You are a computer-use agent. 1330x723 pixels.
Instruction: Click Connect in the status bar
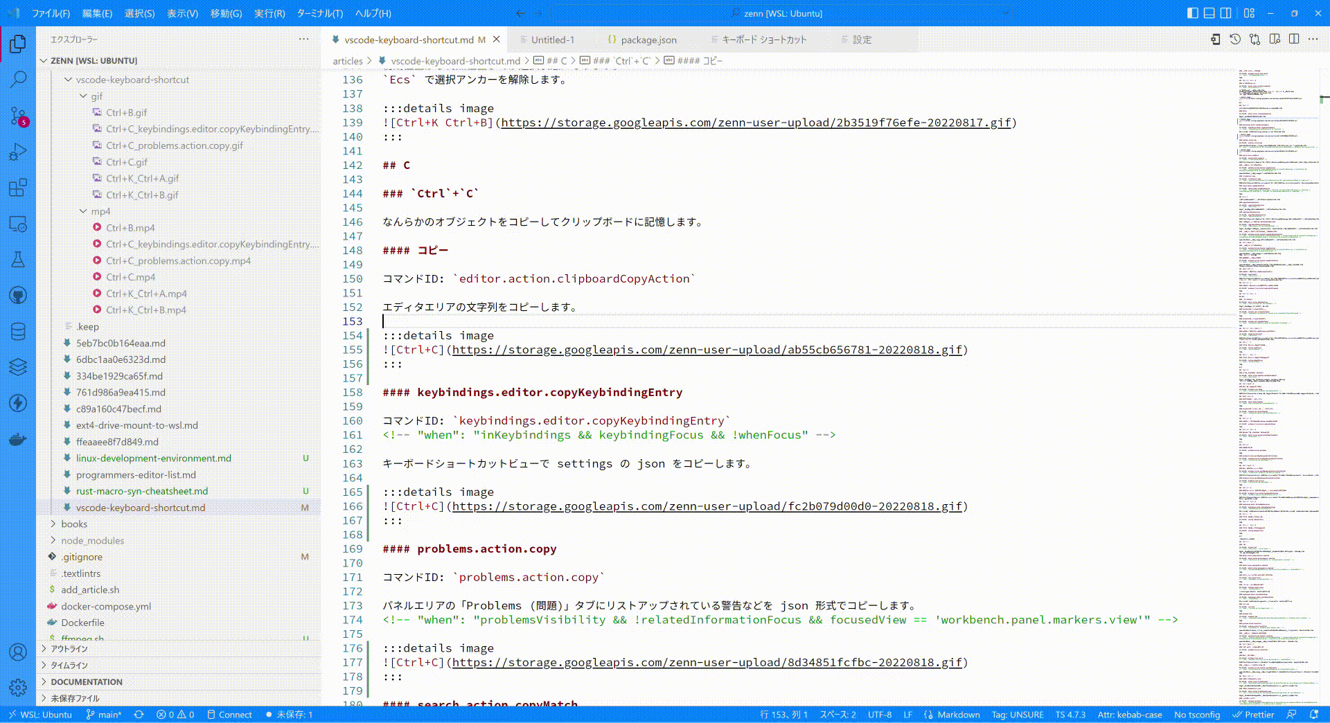(x=229, y=715)
